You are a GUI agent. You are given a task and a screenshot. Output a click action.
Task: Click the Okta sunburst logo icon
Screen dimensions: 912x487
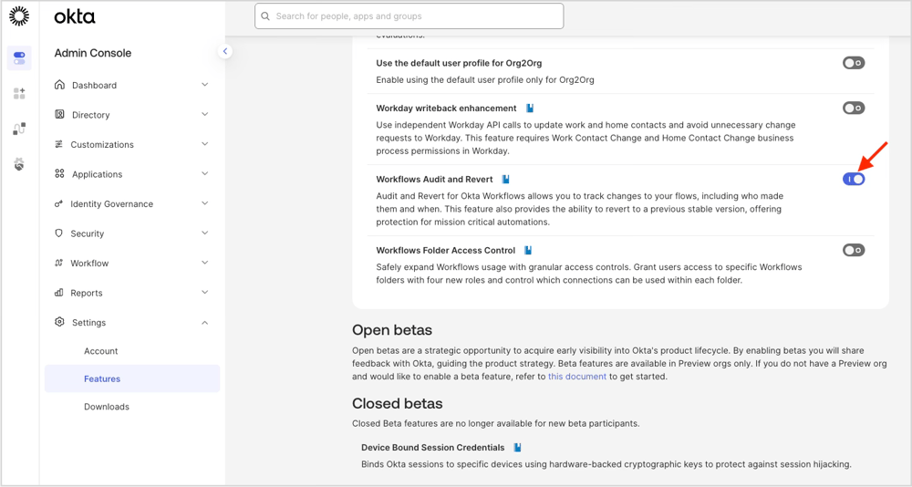(19, 16)
